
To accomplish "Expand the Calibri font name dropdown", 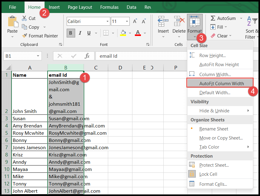I will pyautogui.click(x=108, y=21).
